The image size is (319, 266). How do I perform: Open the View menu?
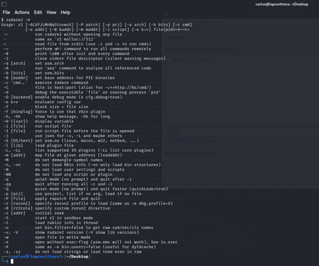51,12
